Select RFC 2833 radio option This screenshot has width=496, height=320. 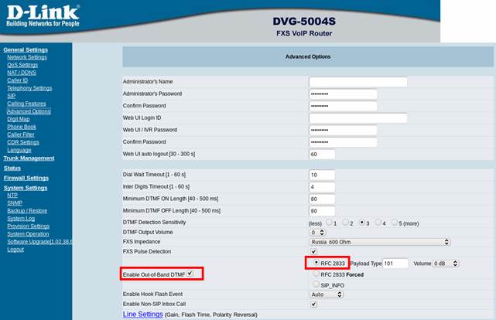coord(316,262)
